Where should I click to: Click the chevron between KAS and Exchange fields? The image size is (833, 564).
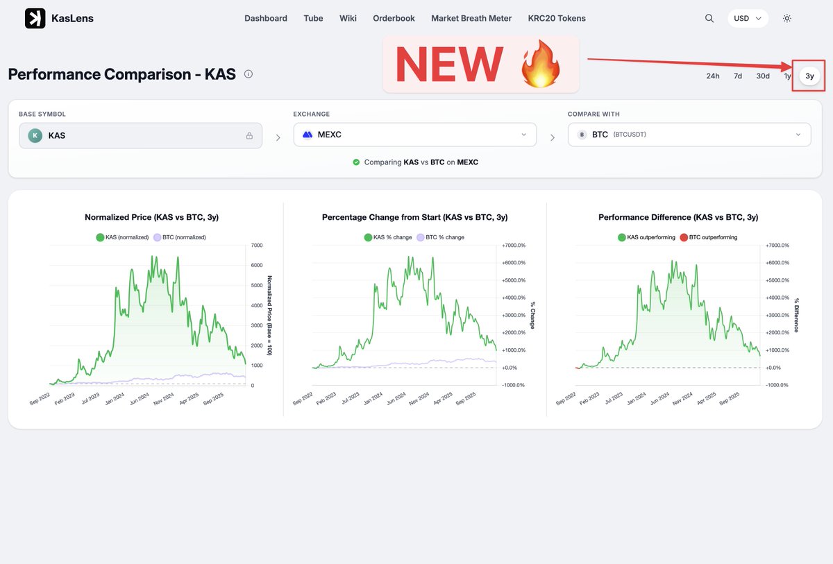[x=278, y=137]
